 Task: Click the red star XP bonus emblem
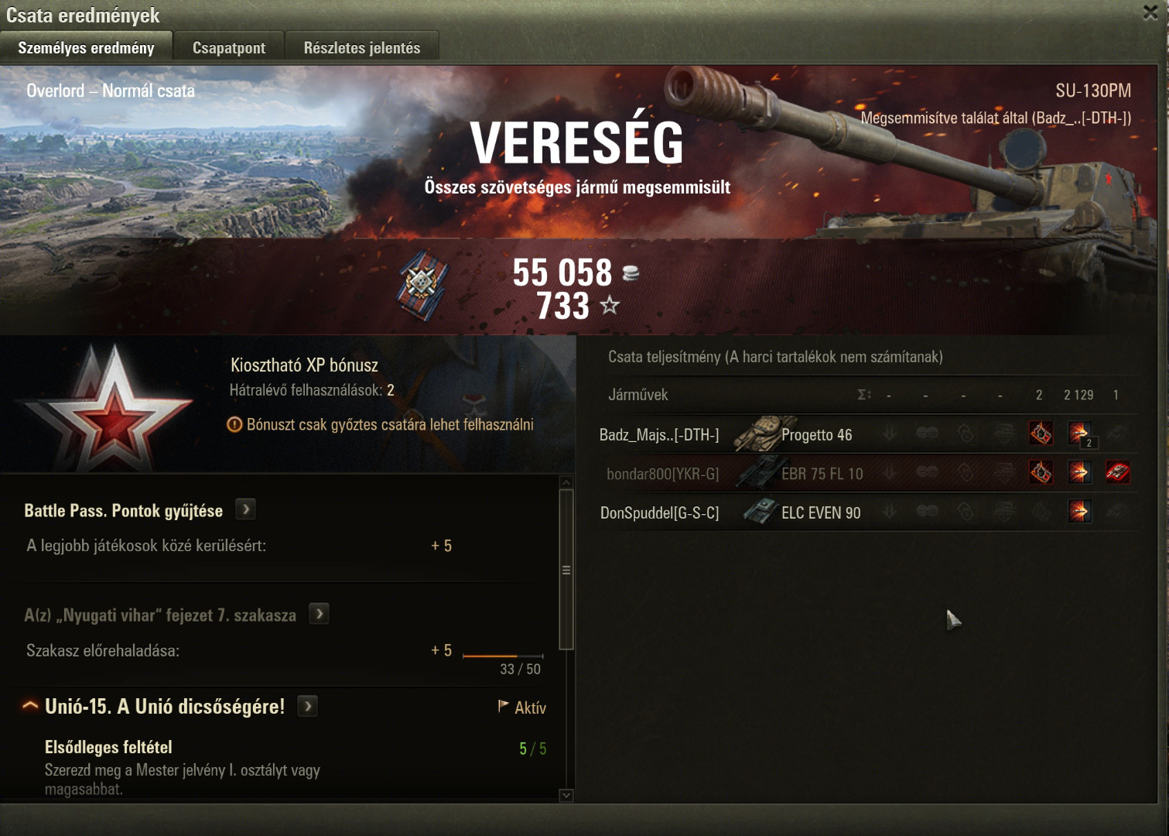[108, 407]
